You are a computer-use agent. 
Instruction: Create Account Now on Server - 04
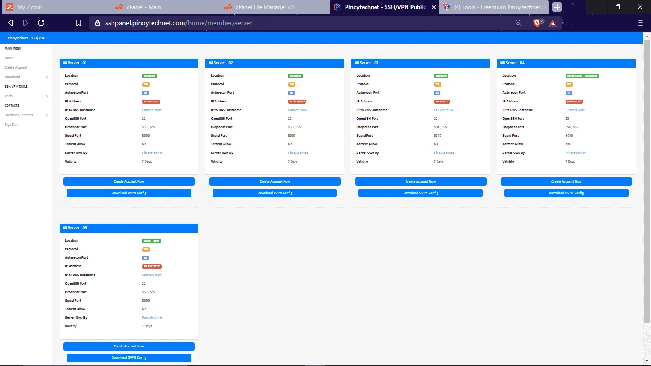566,182
